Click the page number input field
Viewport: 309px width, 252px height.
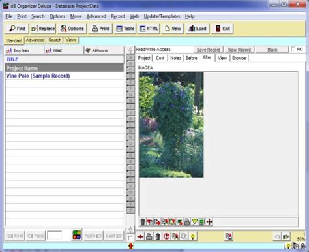[x=54, y=236]
